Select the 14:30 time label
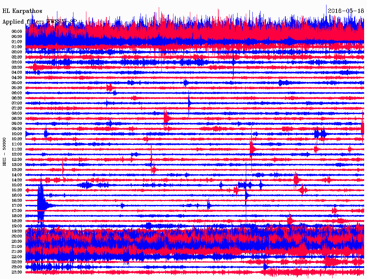The height and width of the screenshot is (279, 367). (16, 180)
